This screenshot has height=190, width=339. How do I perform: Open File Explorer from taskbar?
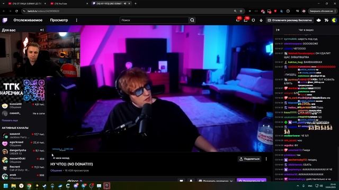coord(14,186)
